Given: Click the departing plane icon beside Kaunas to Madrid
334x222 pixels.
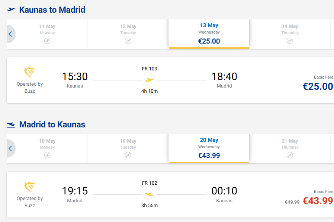Looking at the screenshot, I should 11,10.
